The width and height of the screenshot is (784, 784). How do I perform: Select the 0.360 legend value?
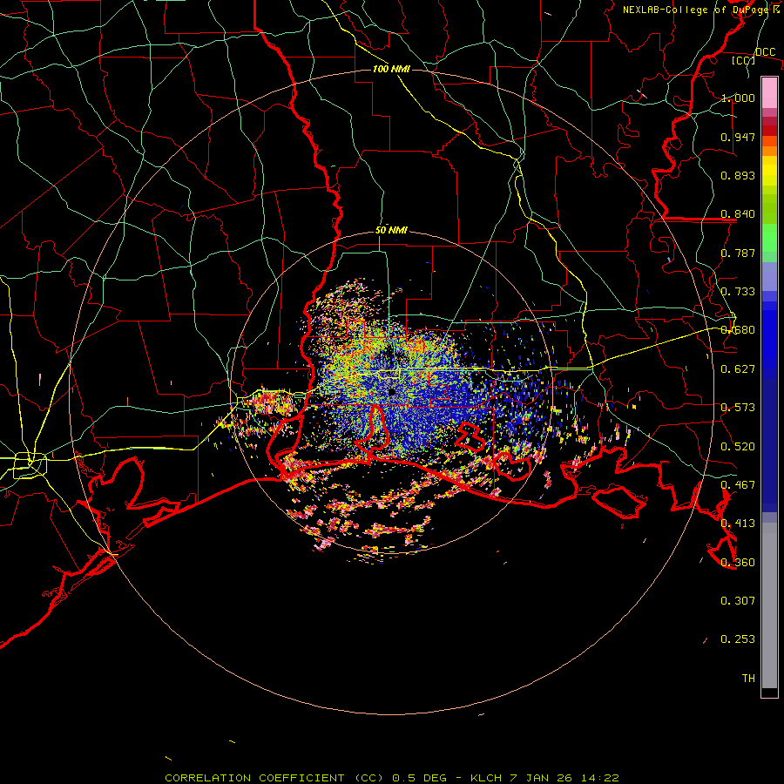(738, 563)
